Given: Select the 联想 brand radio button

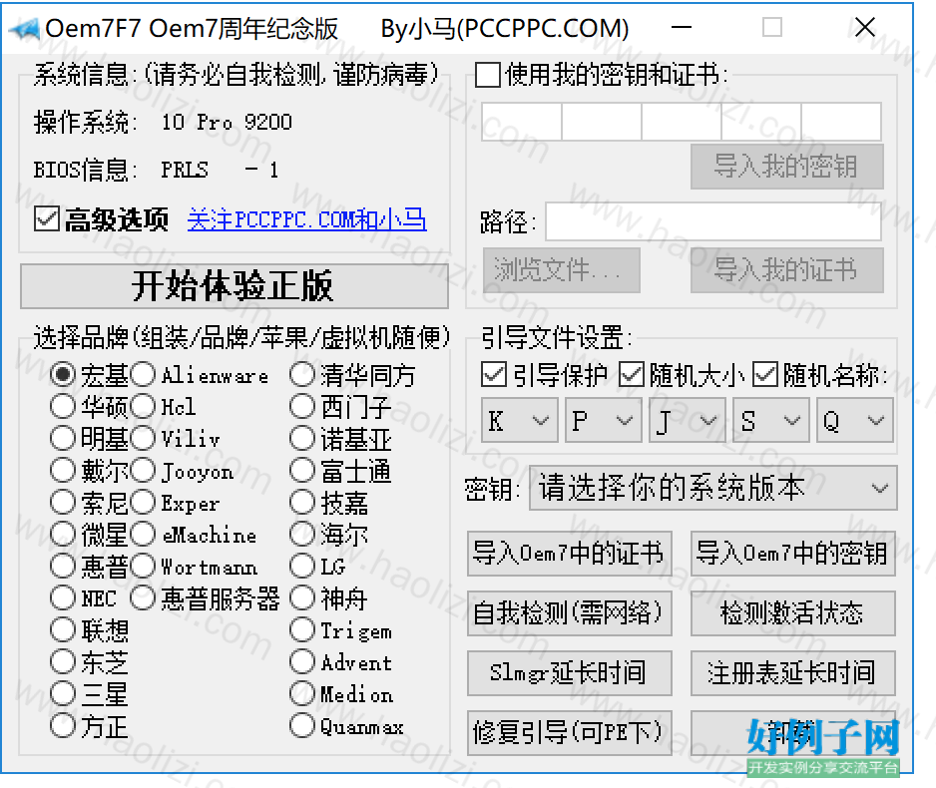Looking at the screenshot, I should [63, 630].
